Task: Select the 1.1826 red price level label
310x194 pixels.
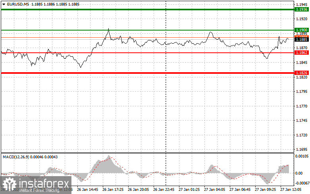Action: click(302, 73)
